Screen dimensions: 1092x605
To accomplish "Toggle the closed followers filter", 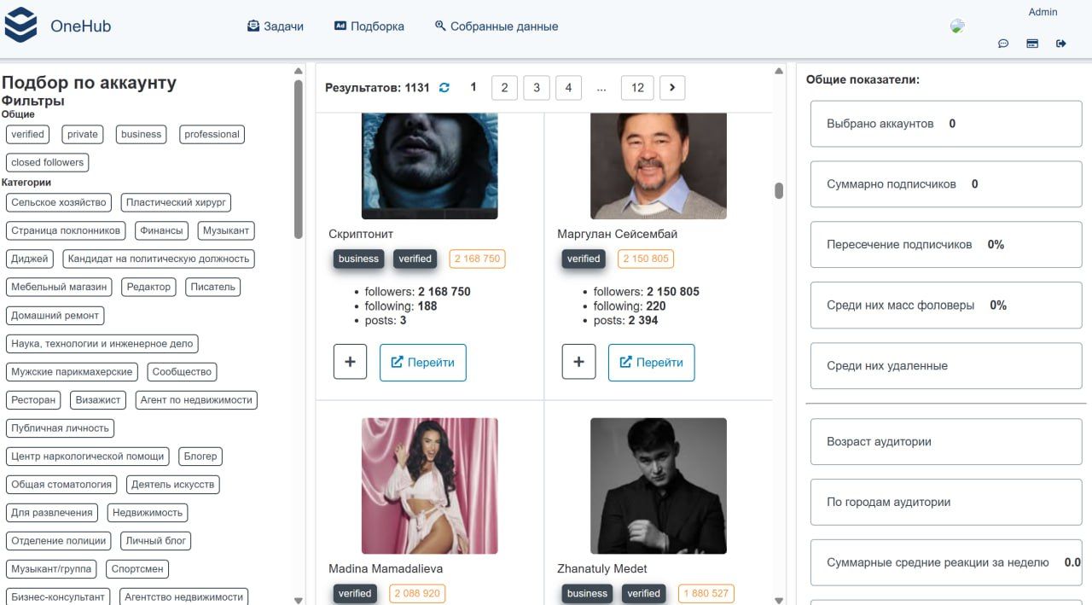I will [x=48, y=162].
